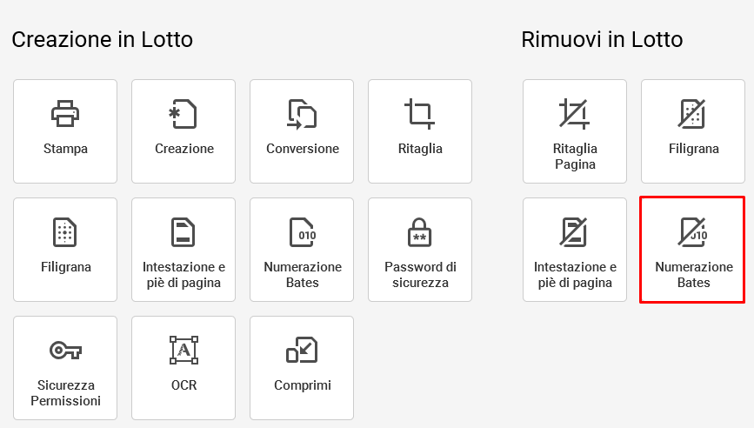Click Filigrana under Creazione in Lotto
754x428 pixels.
coord(65,250)
